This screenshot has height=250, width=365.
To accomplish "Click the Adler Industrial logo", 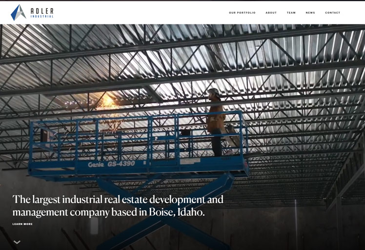I will tap(32, 13).
